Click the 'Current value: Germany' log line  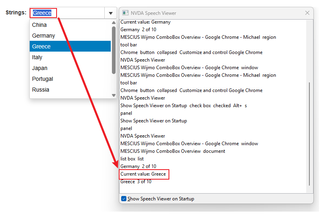tap(145, 22)
